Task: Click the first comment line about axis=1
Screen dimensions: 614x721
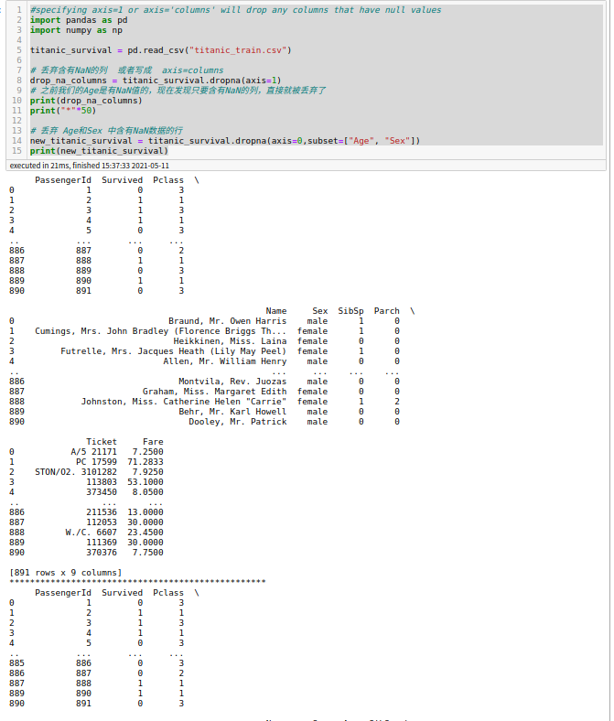Action: click(x=235, y=10)
